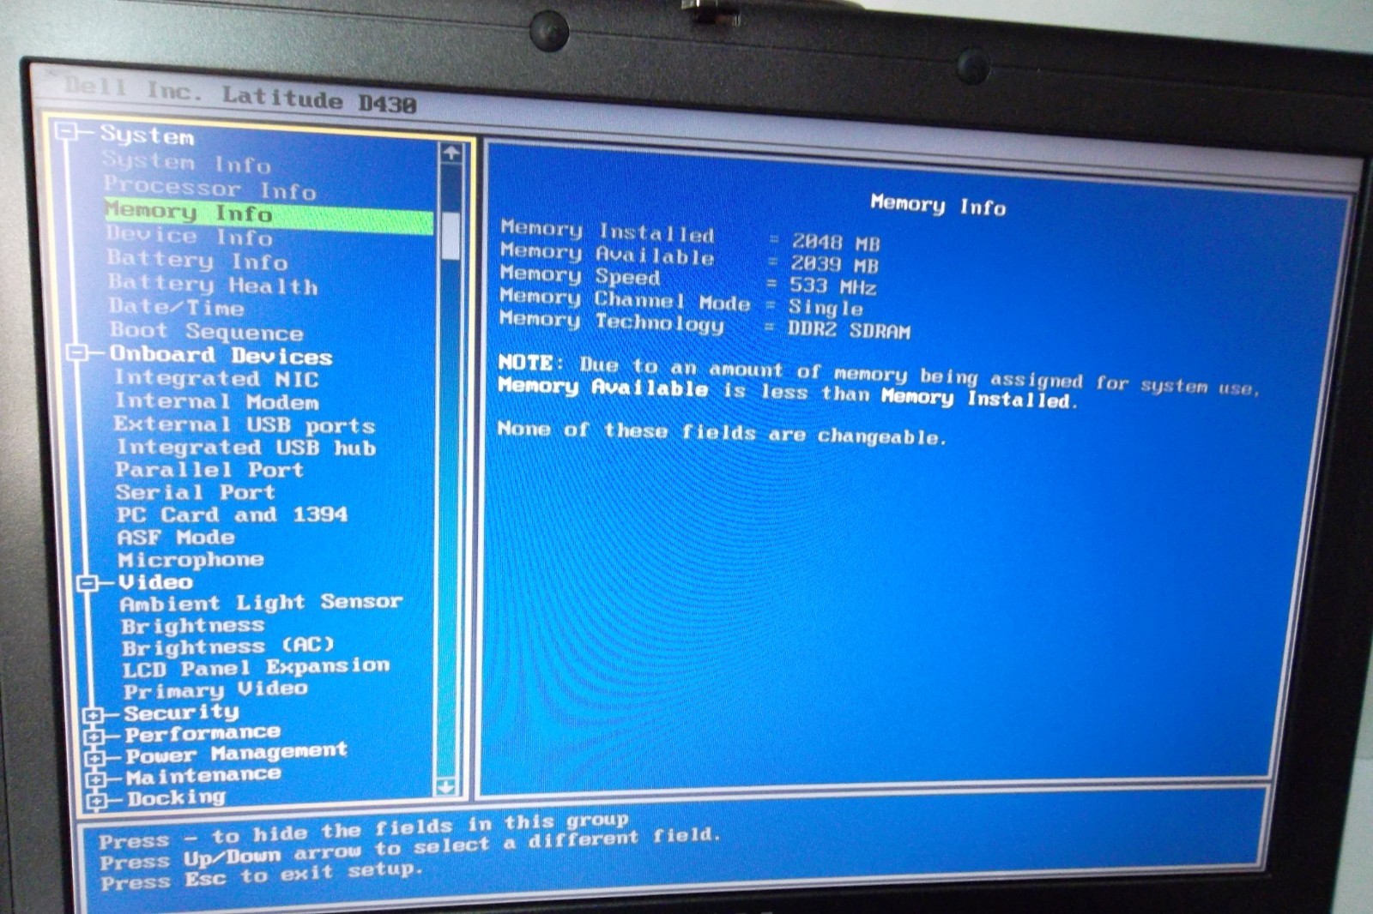This screenshot has width=1373, height=914.
Task: Click Memory Channel Mode value Single
Action: pos(826,307)
